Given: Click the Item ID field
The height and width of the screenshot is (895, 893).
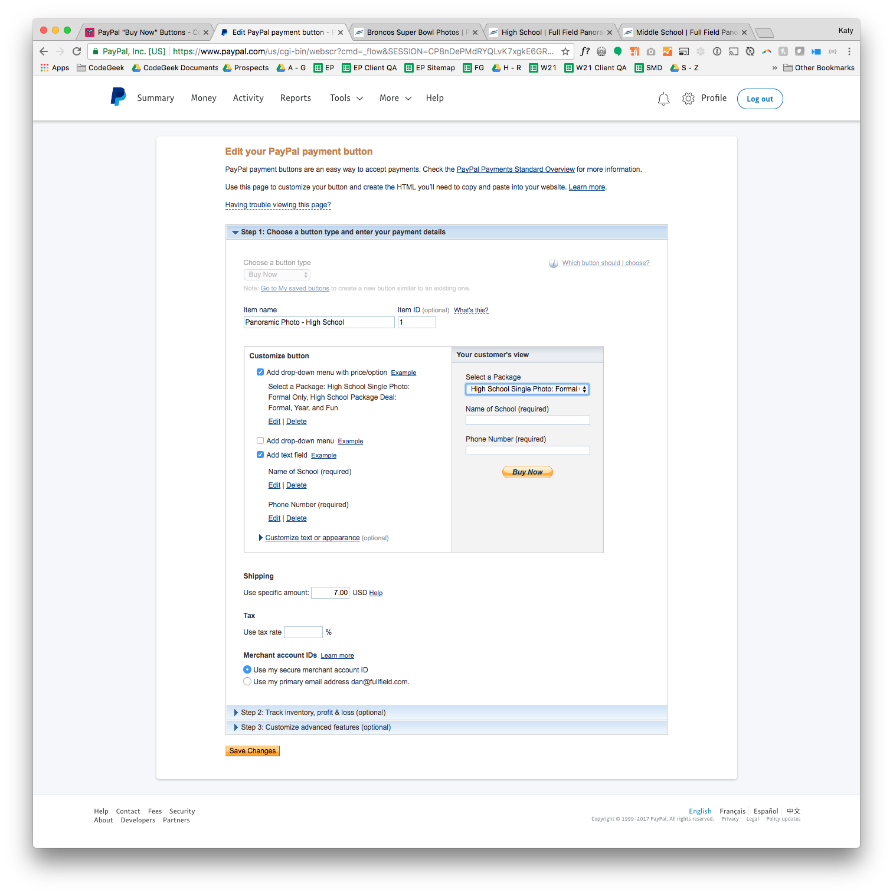Looking at the screenshot, I should 417,322.
